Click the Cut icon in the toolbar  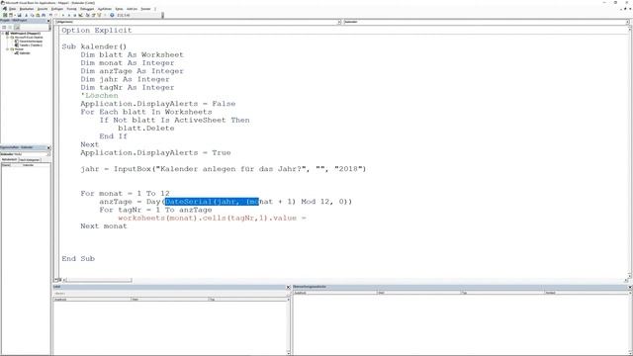coord(27,15)
